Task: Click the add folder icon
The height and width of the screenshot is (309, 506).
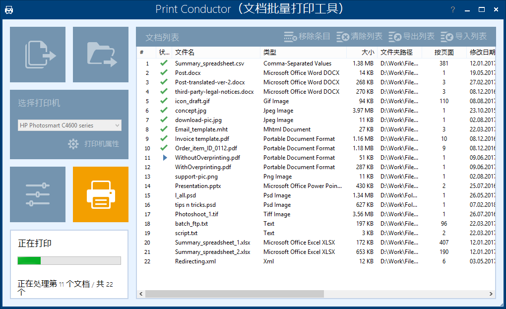Action: [x=100, y=54]
